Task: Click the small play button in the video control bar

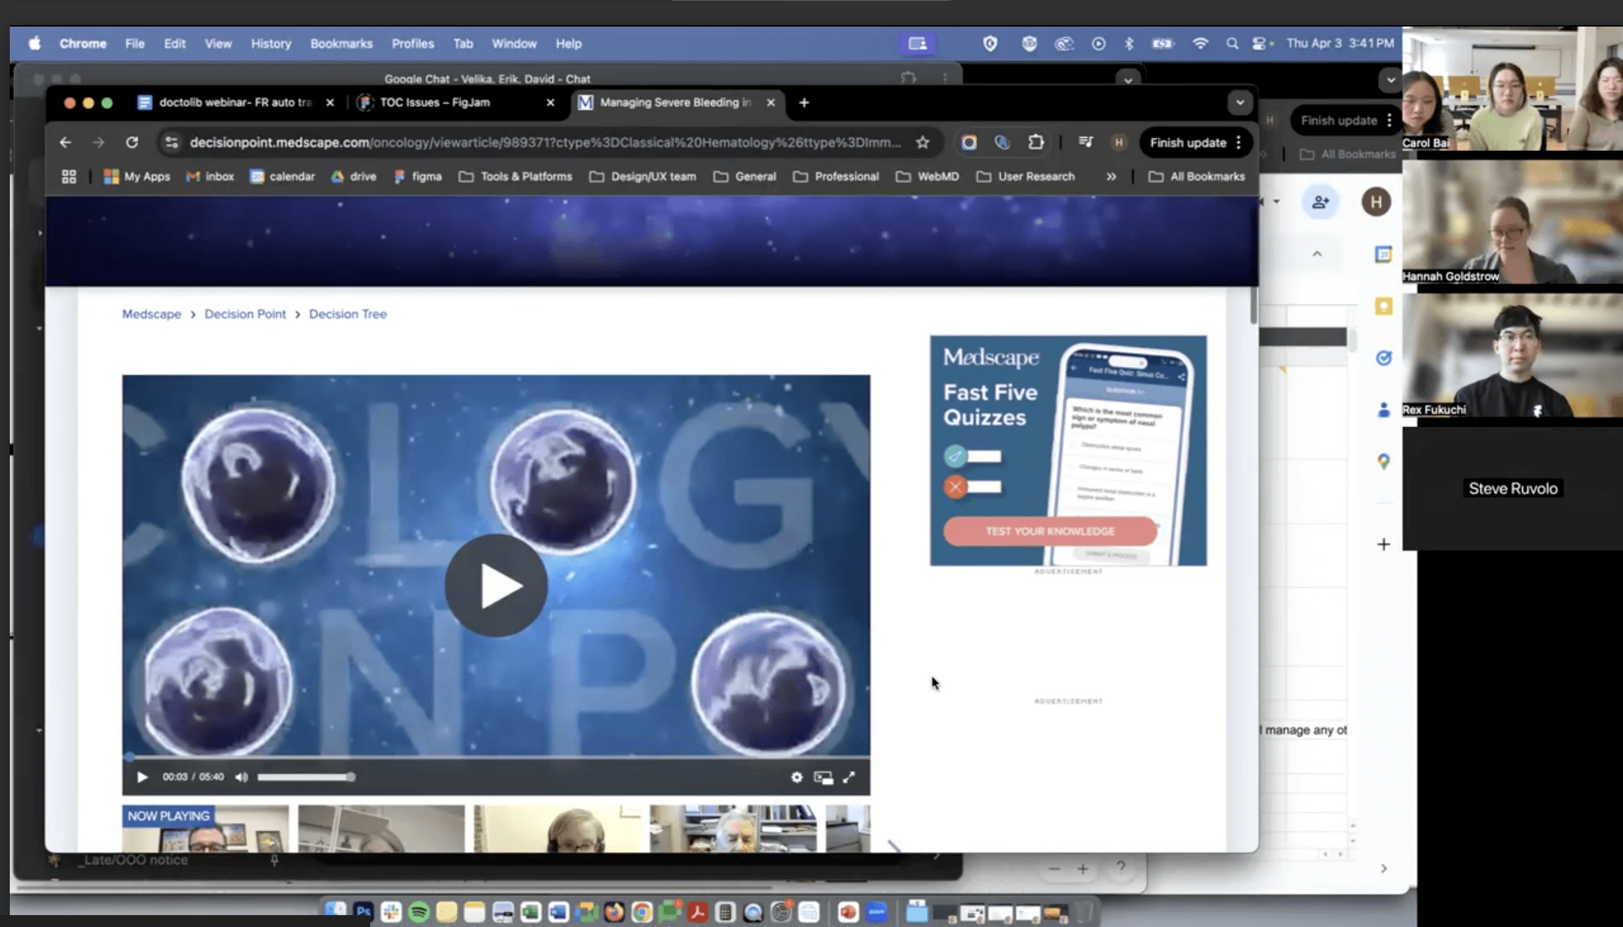Action: point(142,777)
